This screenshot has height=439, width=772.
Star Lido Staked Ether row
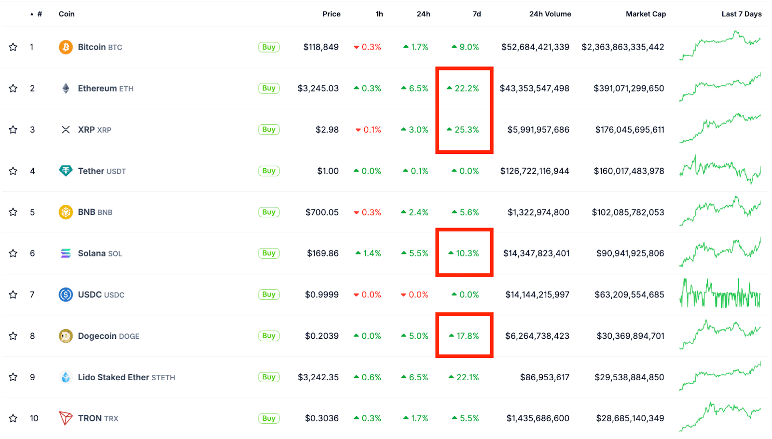(13, 377)
